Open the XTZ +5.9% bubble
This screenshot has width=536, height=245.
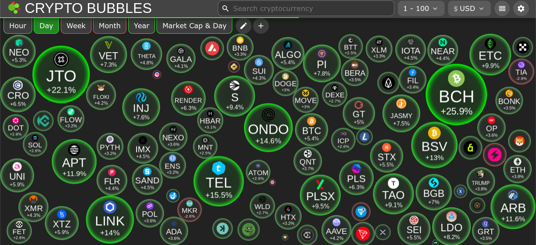point(62,223)
